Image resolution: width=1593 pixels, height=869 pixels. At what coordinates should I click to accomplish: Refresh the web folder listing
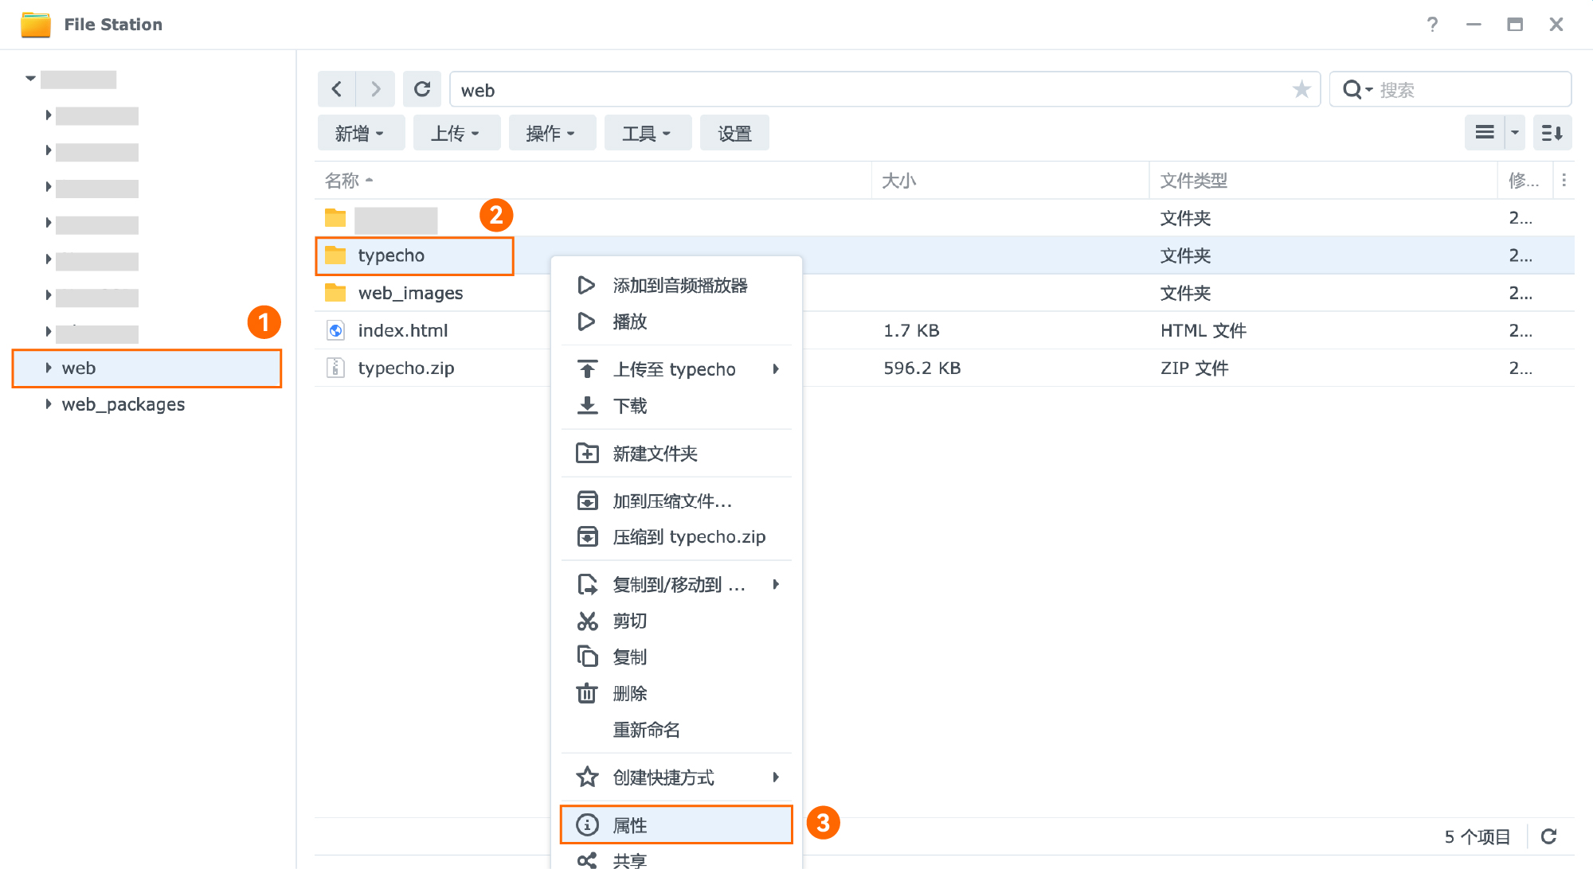pos(422,89)
